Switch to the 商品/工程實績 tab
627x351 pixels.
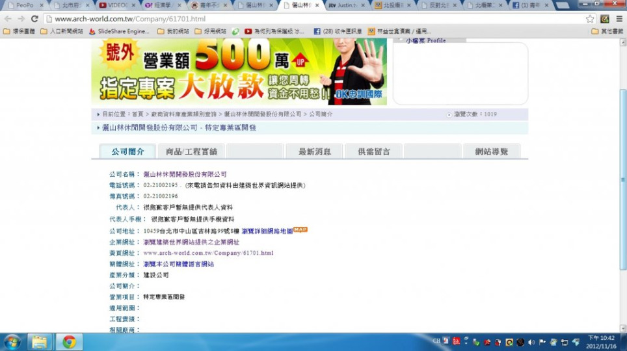point(191,151)
